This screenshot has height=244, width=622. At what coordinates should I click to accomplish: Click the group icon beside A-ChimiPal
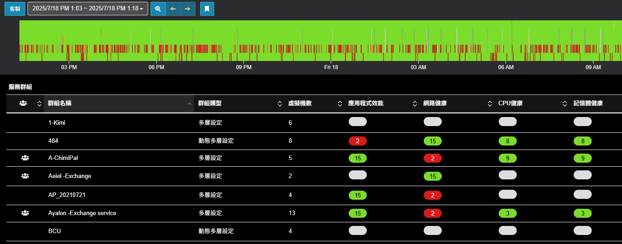click(25, 158)
